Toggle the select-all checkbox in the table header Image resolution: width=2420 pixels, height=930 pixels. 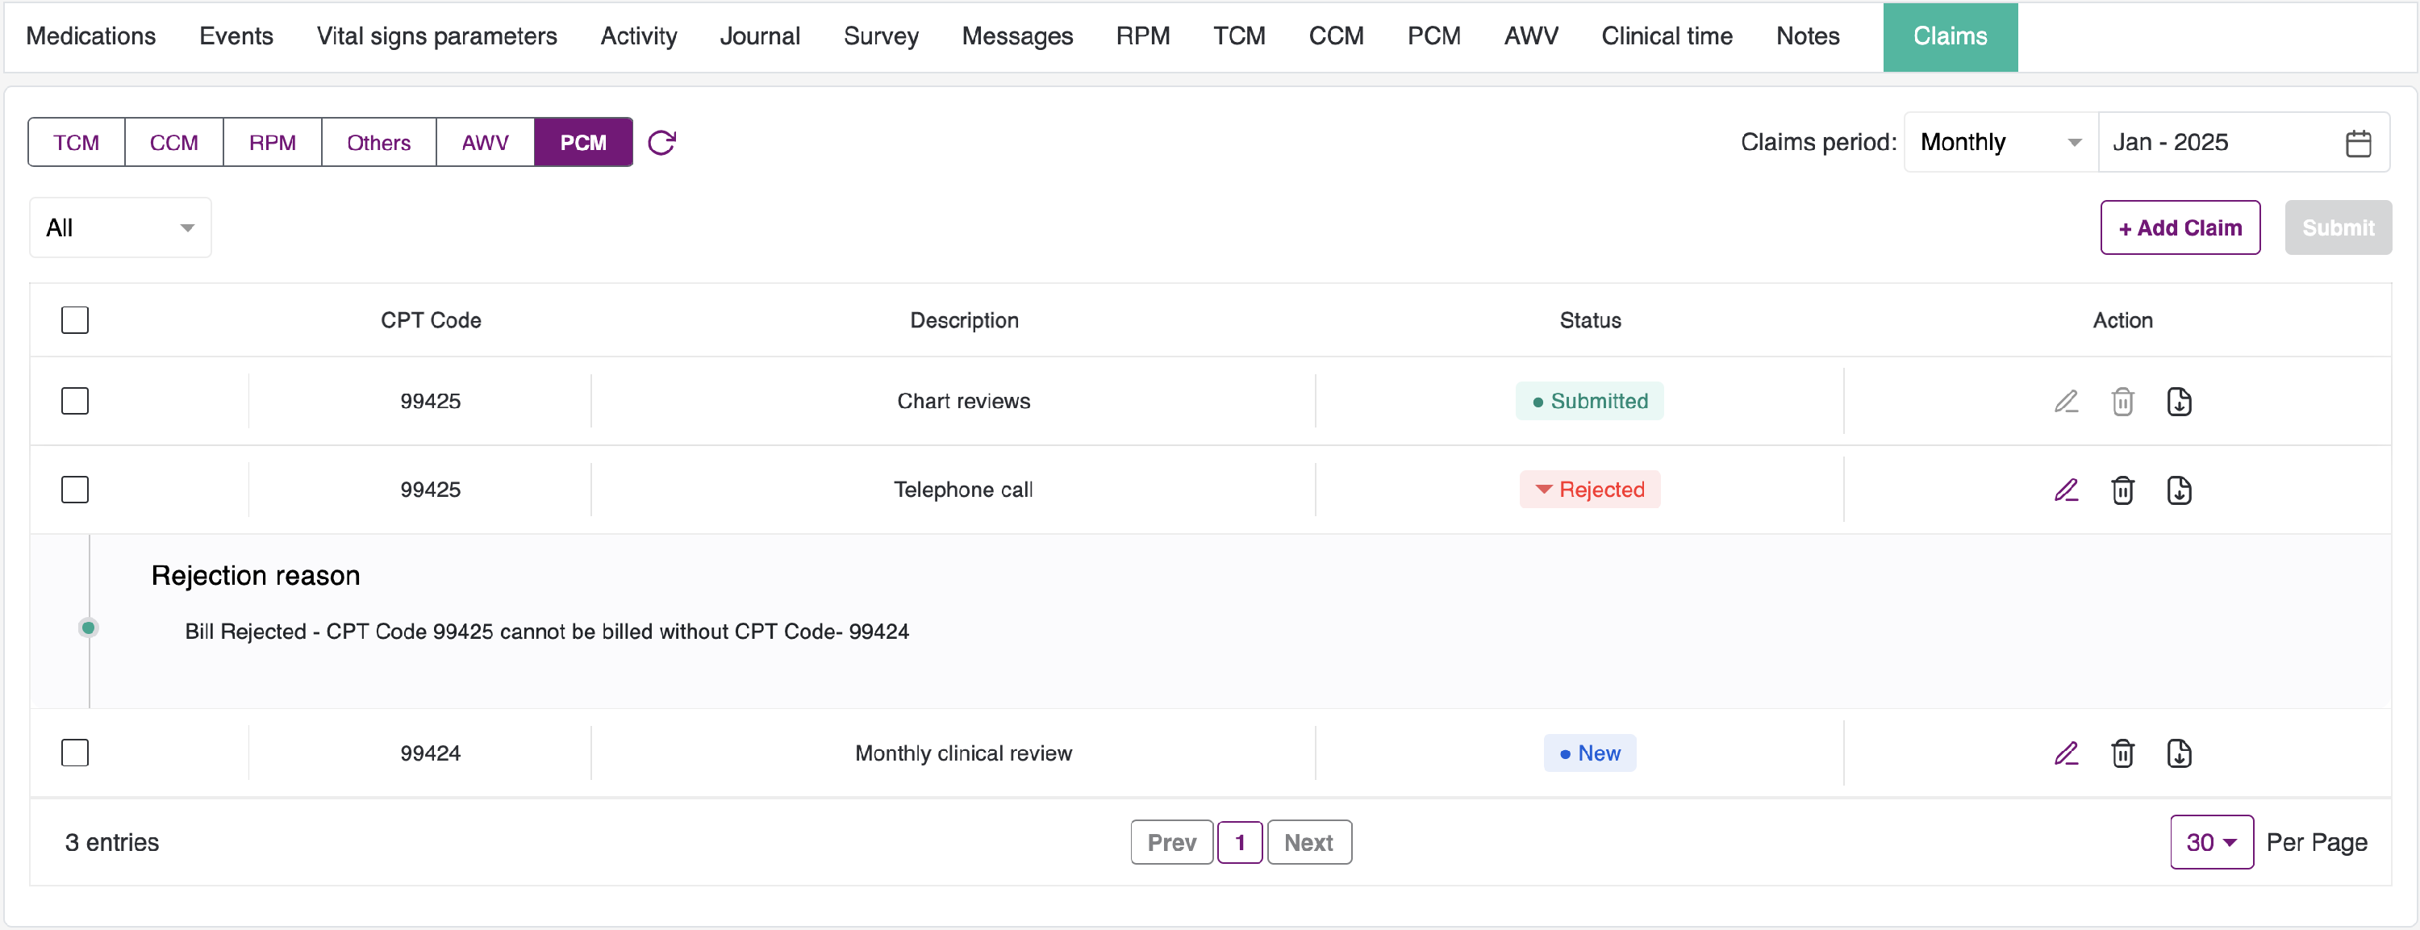click(75, 320)
